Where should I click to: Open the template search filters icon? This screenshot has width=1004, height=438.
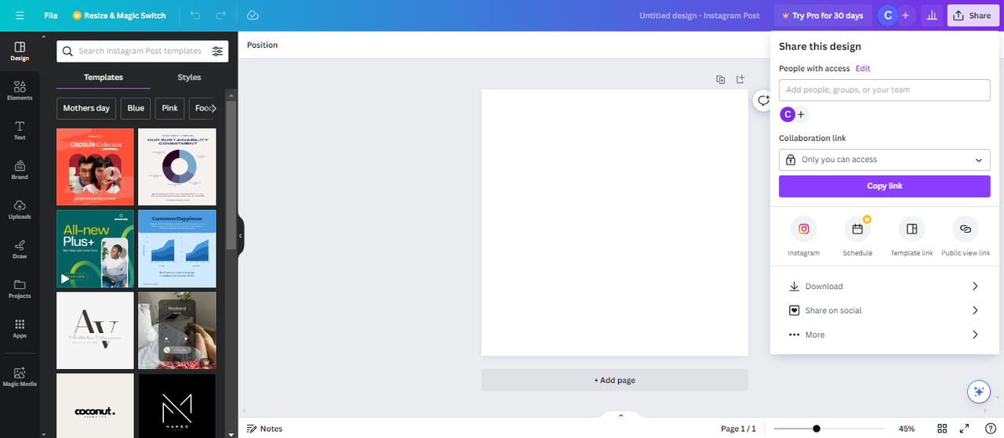(217, 51)
